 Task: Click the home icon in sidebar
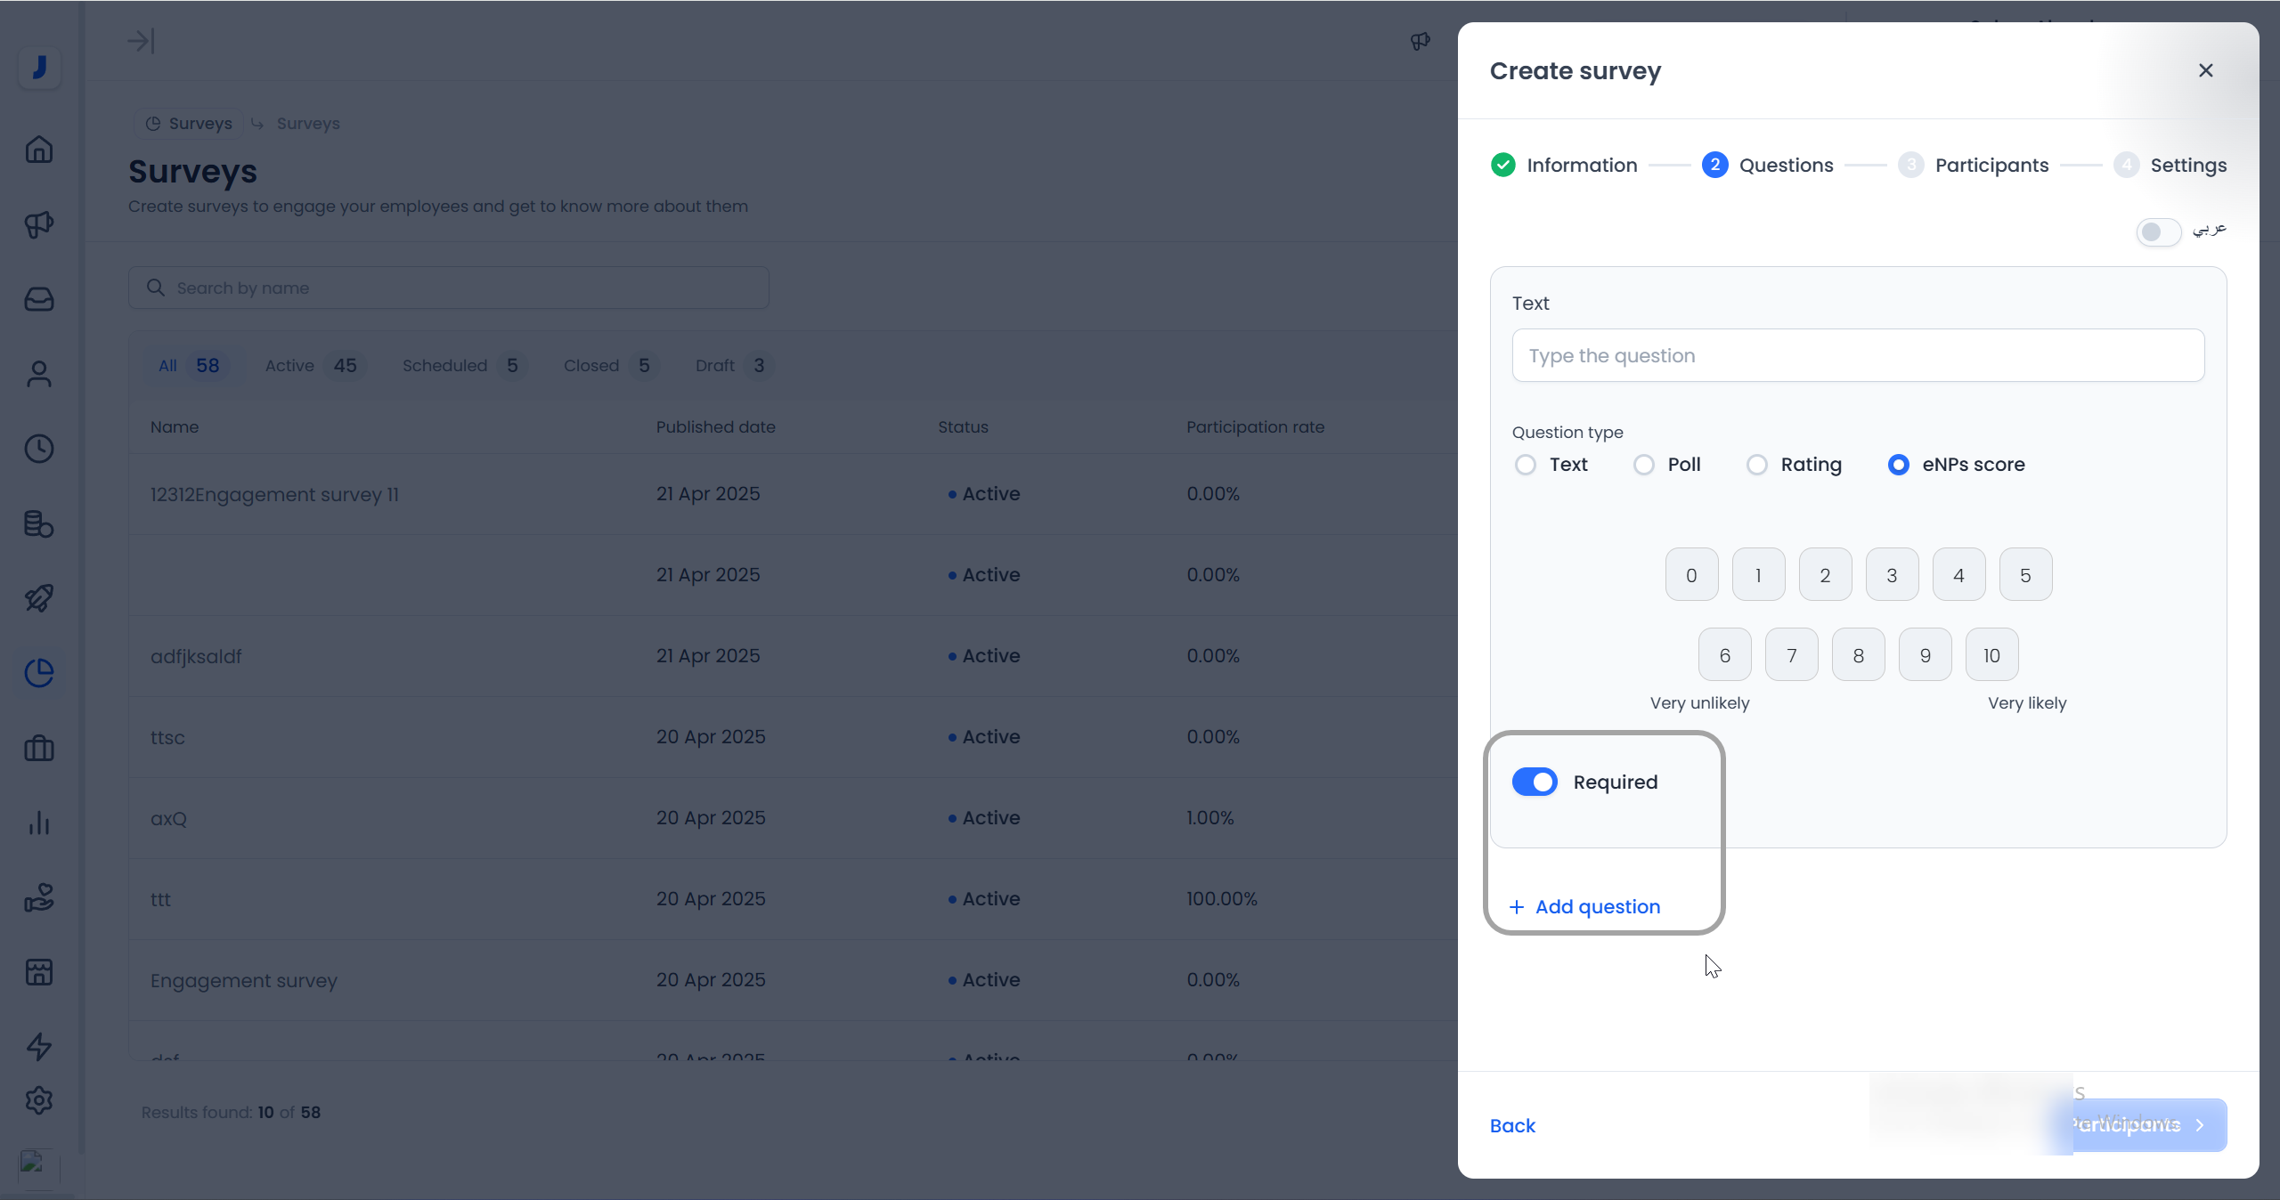pos(39,150)
